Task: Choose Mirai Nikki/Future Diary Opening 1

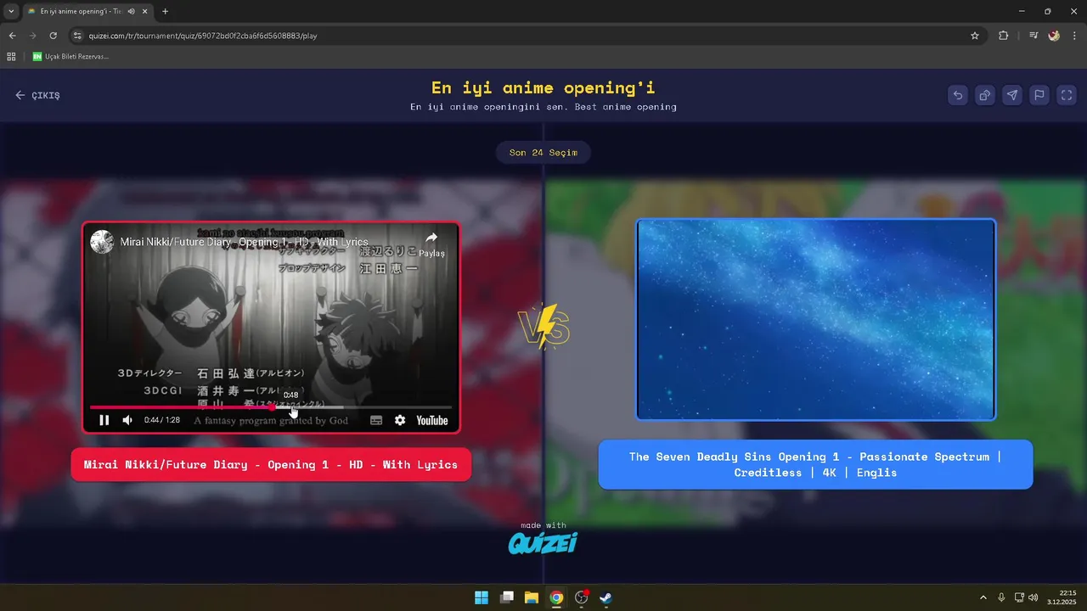Action: tap(271, 464)
